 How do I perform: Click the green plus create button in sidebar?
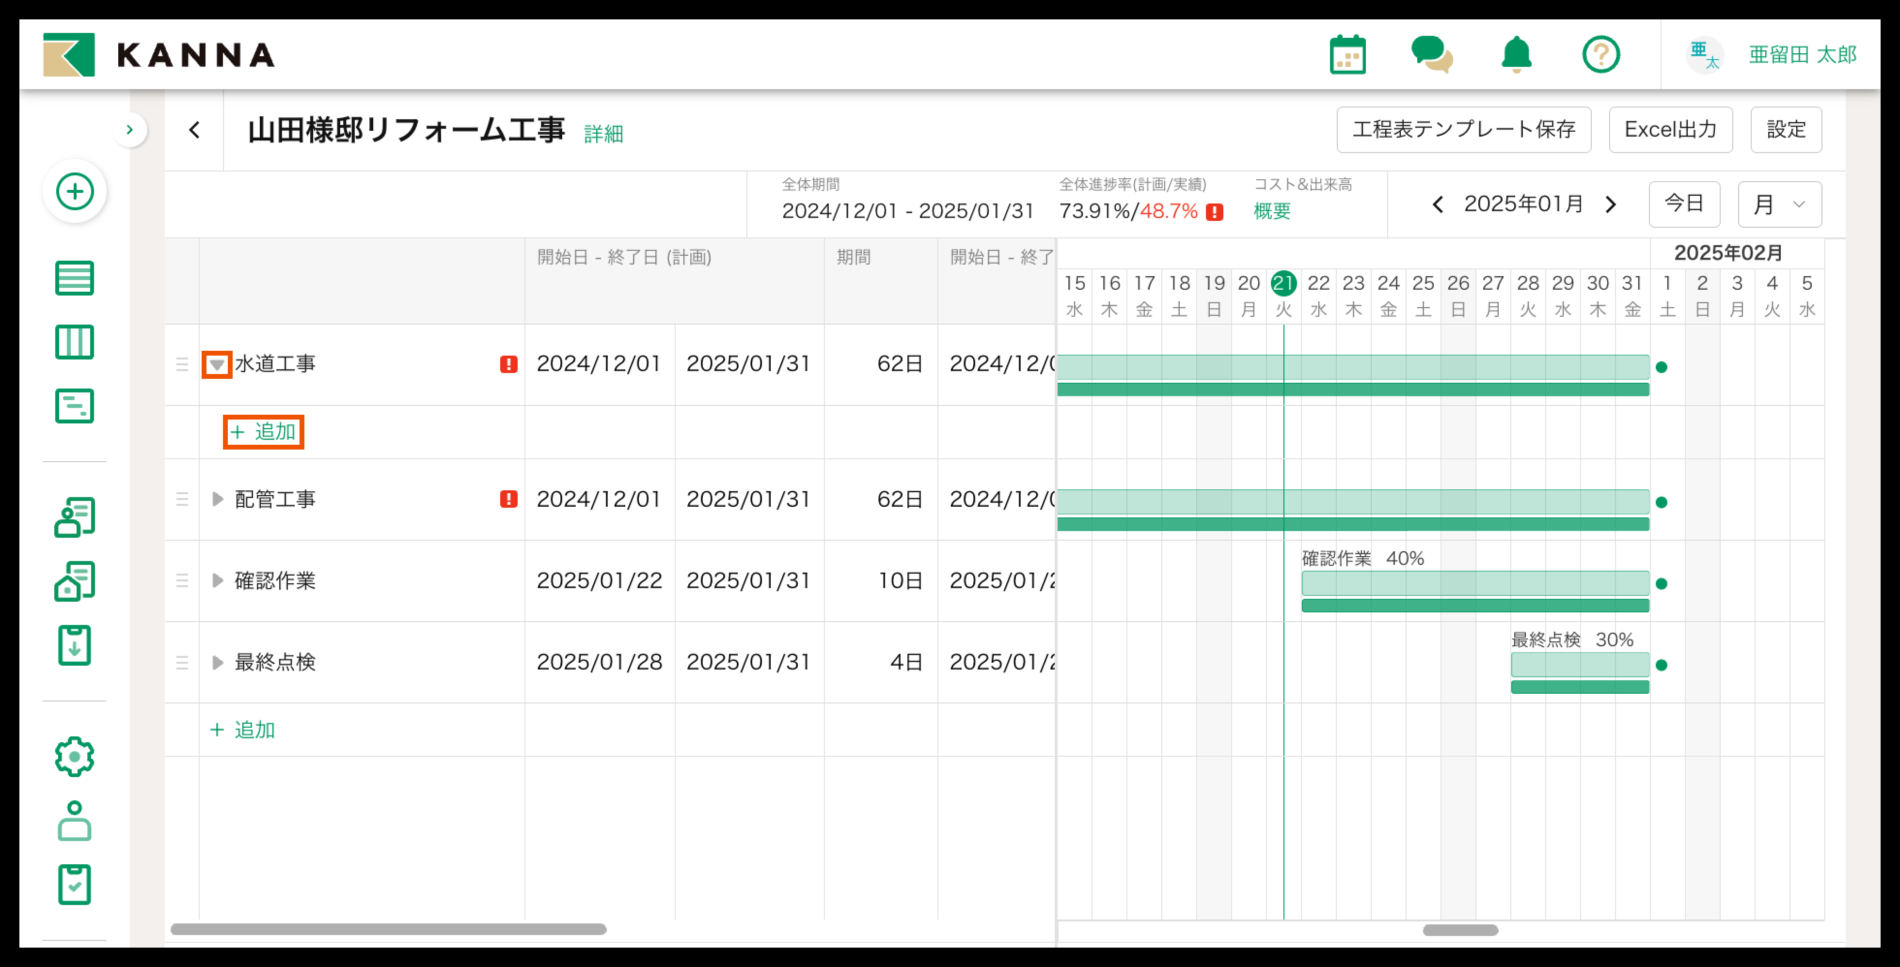[75, 192]
